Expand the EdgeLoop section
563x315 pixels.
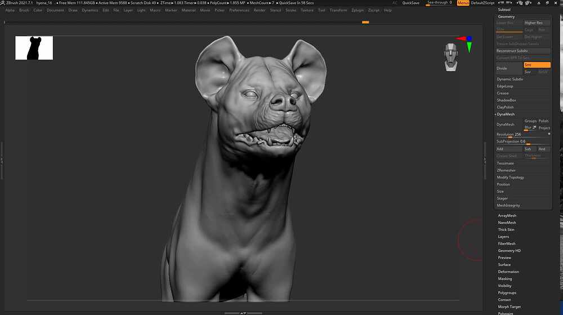505,86
